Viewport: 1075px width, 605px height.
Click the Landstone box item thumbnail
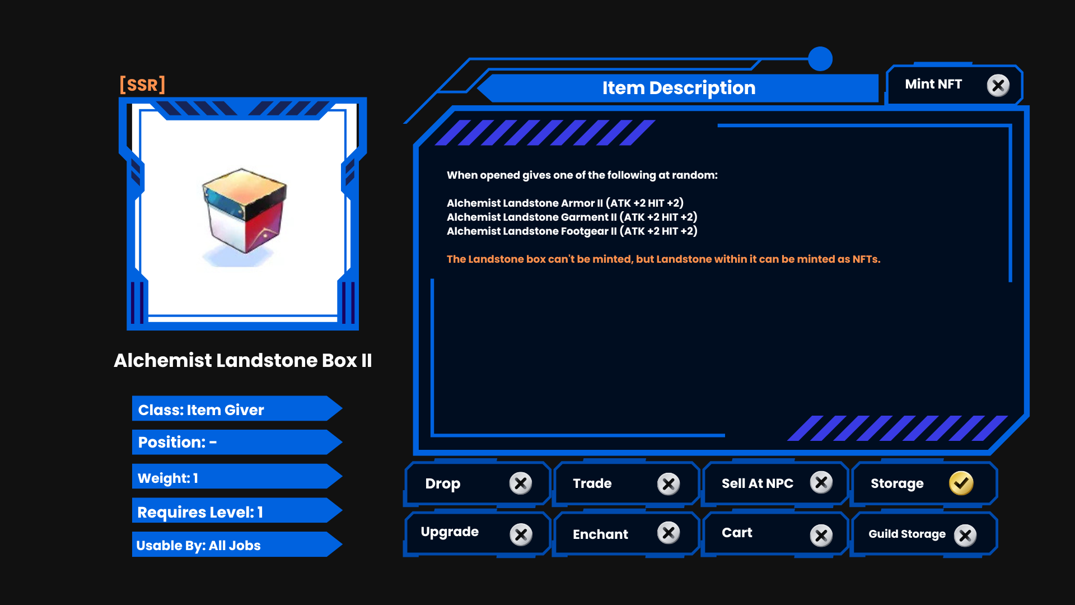(x=244, y=211)
